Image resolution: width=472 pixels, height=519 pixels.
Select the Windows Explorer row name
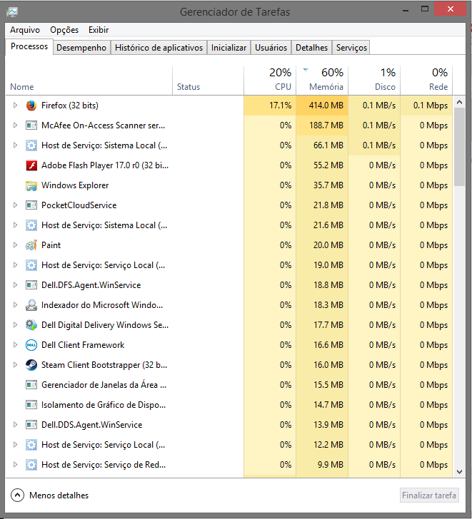pos(75,185)
